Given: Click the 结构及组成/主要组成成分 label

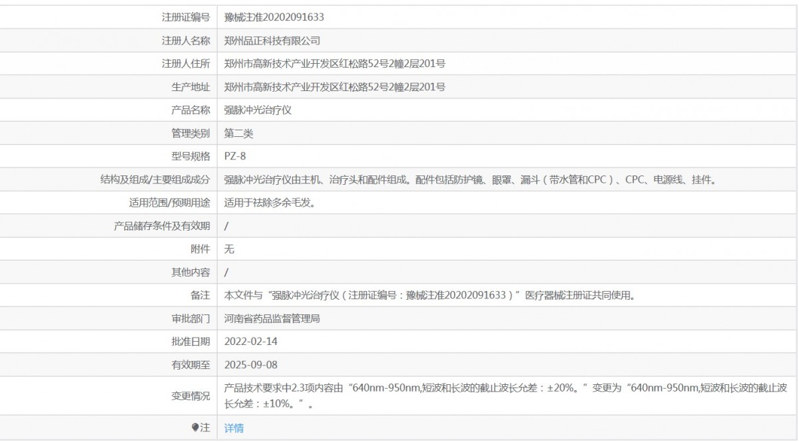Looking at the screenshot, I should coord(154,179).
